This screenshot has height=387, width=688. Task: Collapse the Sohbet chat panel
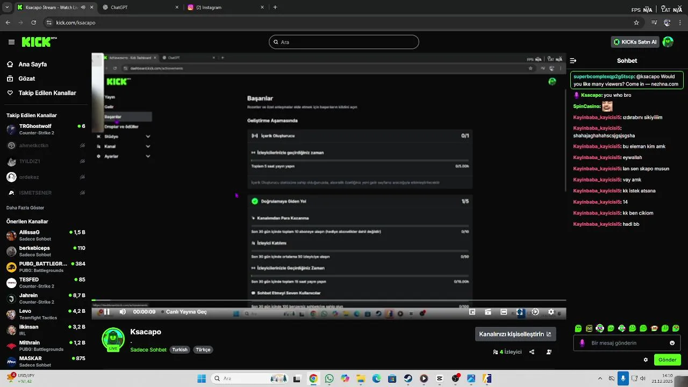573,61
